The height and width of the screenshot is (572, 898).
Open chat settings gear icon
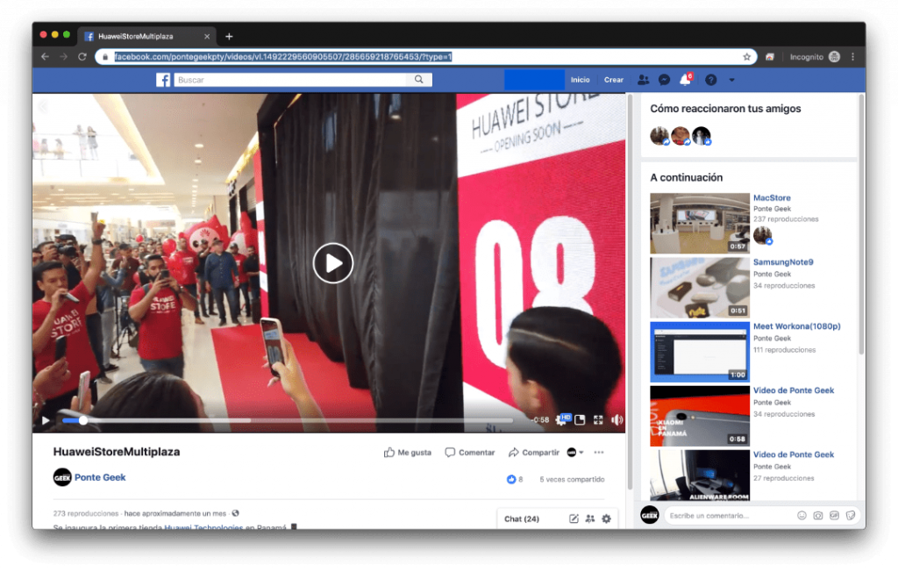coord(607,518)
